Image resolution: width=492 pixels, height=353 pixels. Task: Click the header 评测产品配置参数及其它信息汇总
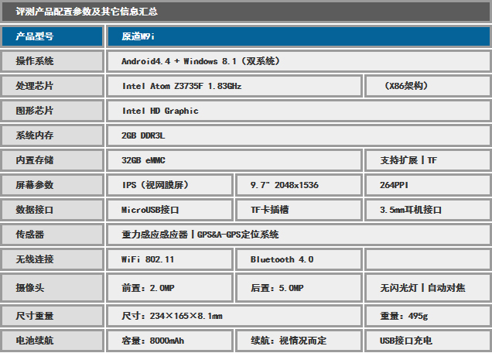(246, 12)
